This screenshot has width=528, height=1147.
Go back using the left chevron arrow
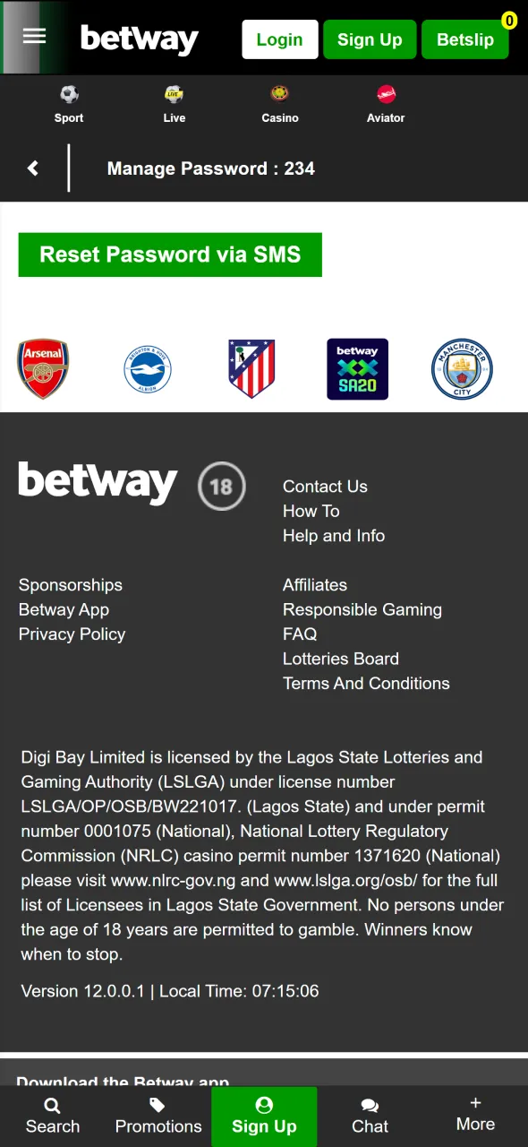(32, 168)
